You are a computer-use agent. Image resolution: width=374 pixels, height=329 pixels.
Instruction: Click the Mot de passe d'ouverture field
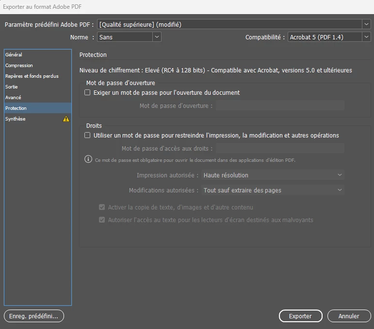click(x=280, y=105)
